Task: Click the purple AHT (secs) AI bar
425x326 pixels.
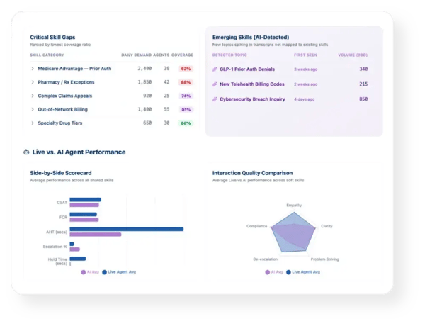Action: point(96,235)
